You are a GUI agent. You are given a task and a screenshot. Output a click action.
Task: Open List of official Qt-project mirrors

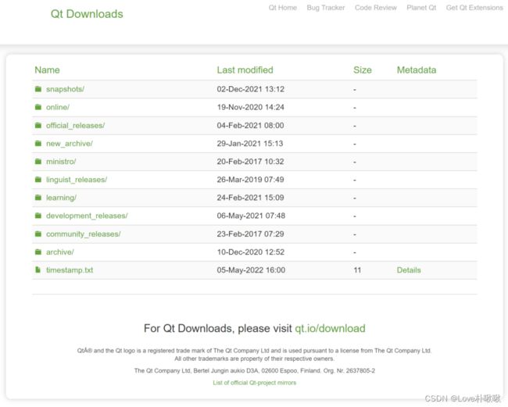[x=254, y=383]
